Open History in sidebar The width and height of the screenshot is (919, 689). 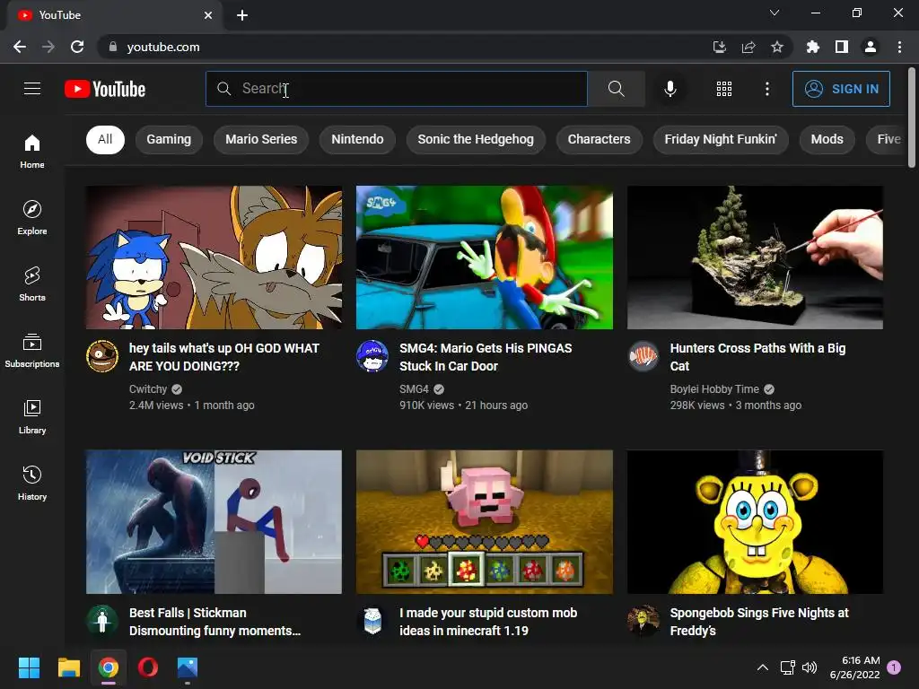click(32, 483)
